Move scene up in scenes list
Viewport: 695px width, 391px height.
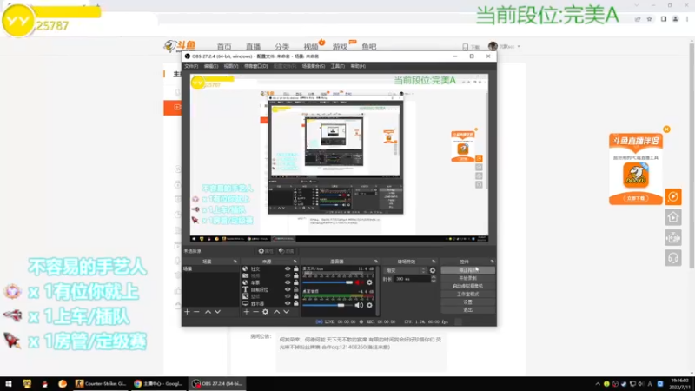point(208,312)
